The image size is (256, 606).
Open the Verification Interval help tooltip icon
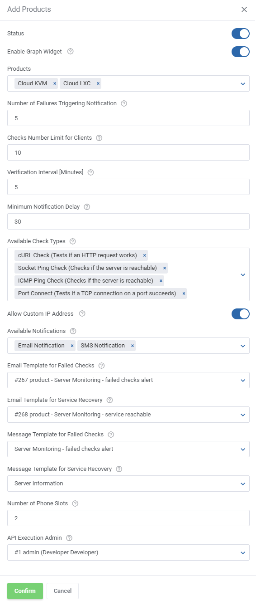[x=90, y=172]
